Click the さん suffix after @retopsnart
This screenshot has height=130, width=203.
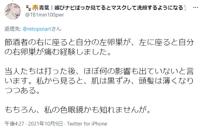point(56,29)
